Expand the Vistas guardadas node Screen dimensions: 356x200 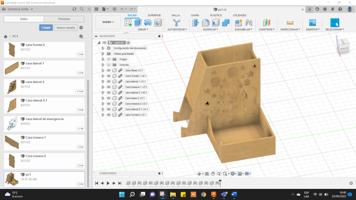coord(103,54)
